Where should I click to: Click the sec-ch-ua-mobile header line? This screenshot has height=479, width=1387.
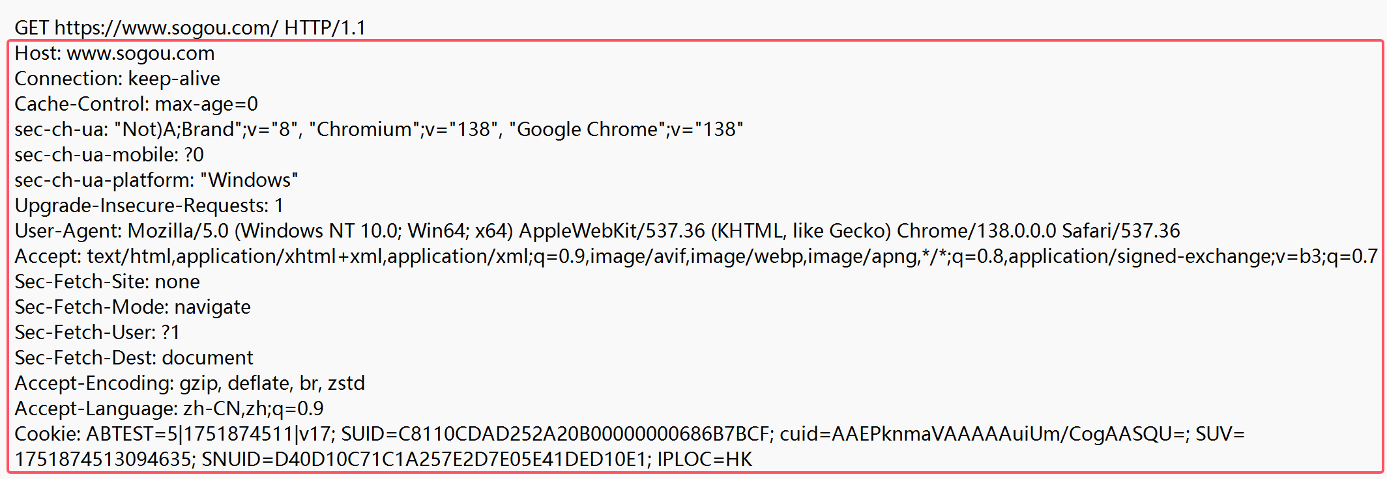point(109,155)
